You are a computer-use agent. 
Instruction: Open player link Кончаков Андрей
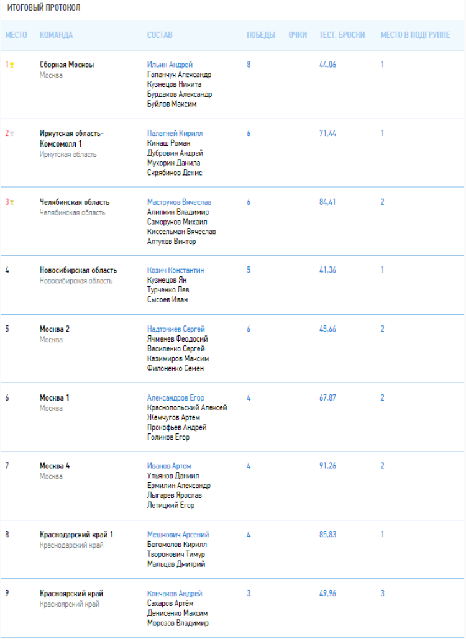point(175,594)
